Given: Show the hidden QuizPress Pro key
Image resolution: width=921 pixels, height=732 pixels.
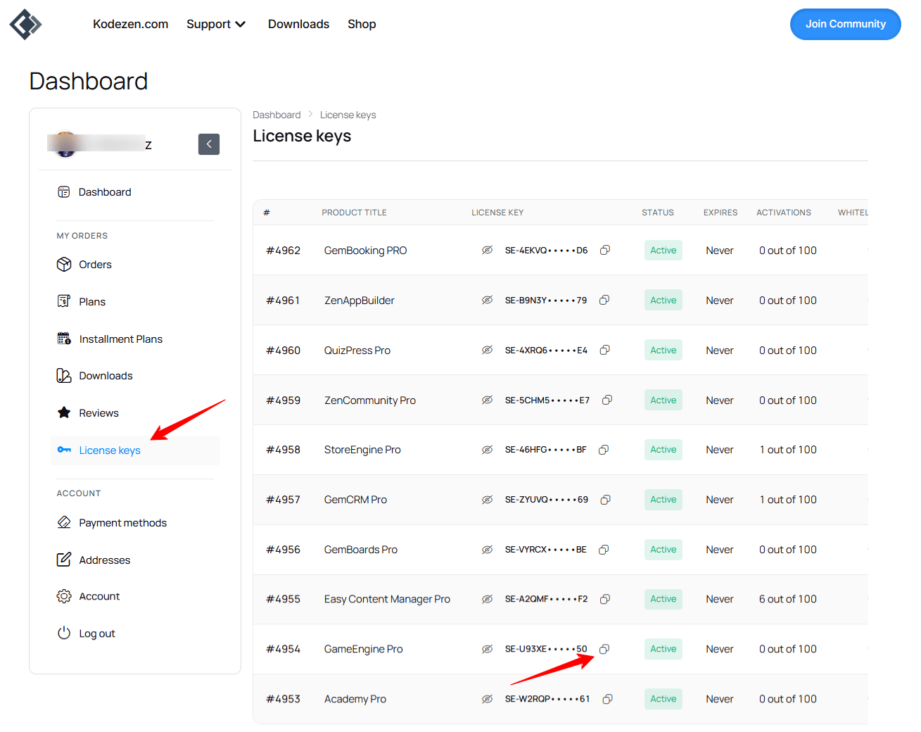Looking at the screenshot, I should click(487, 350).
